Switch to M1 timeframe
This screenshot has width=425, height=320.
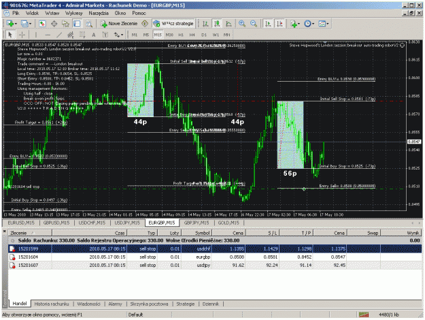(135, 35)
